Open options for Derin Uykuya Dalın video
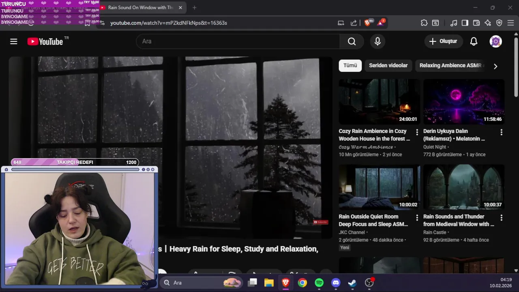Screen dimensions: 519x292 point(501,132)
